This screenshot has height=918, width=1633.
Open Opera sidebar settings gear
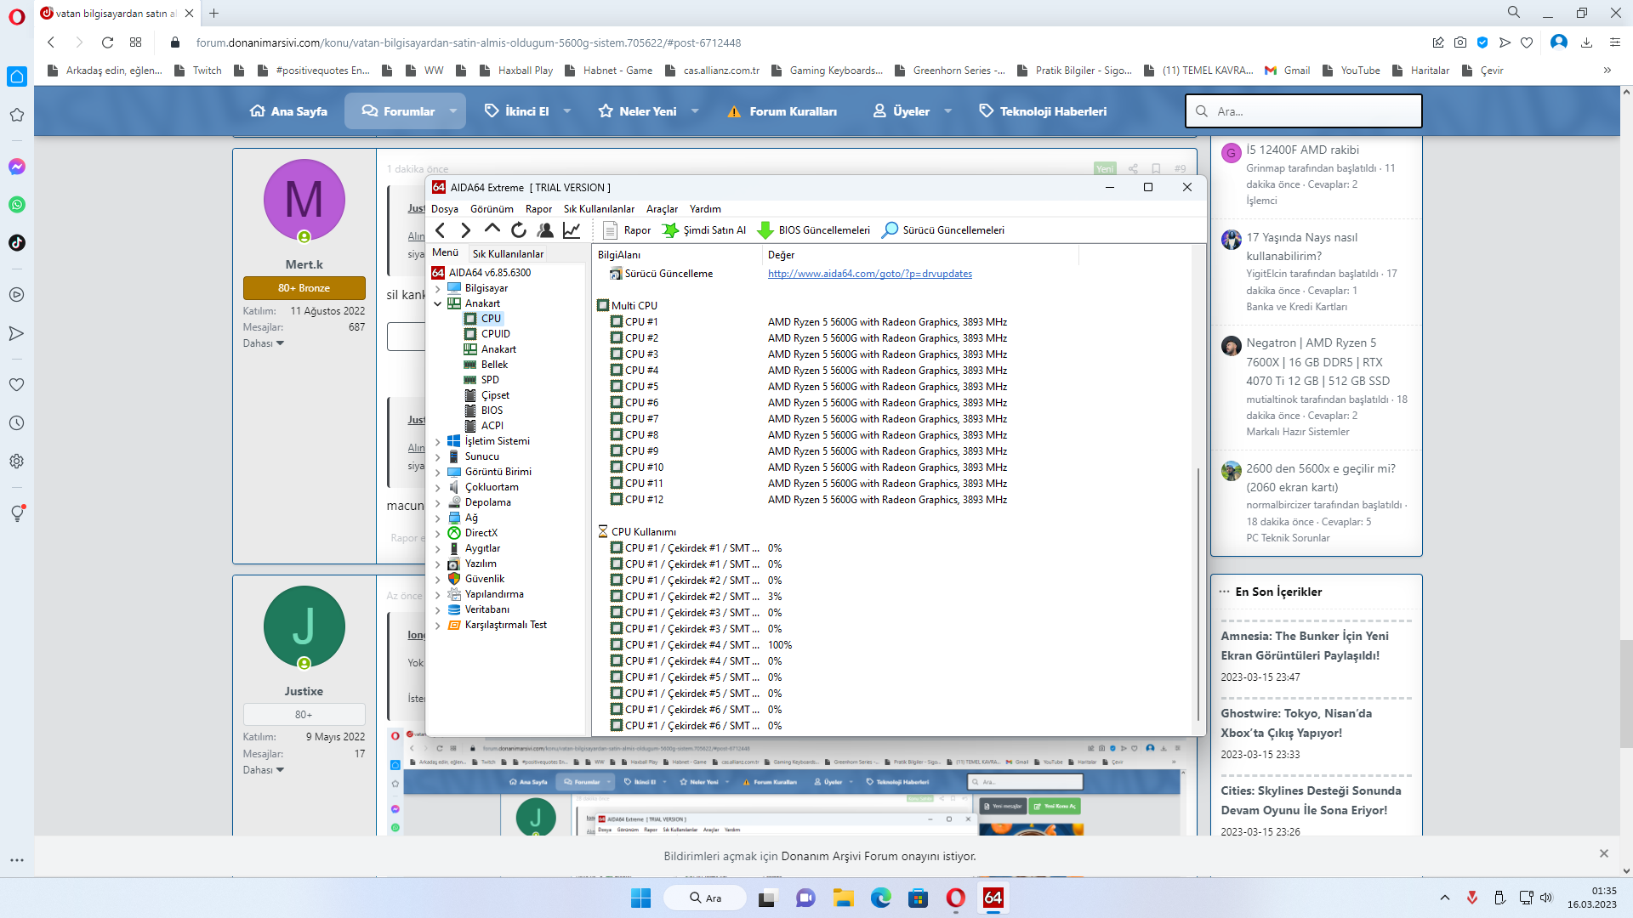16,462
